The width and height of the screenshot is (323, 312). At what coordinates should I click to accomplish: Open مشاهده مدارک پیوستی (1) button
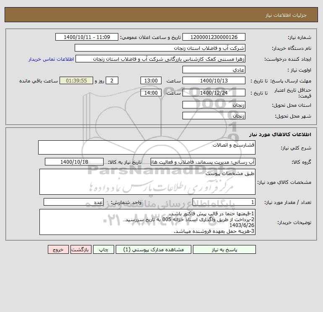click(154, 250)
